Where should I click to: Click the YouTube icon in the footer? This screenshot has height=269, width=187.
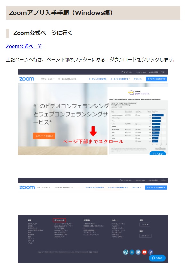click(x=144, y=252)
